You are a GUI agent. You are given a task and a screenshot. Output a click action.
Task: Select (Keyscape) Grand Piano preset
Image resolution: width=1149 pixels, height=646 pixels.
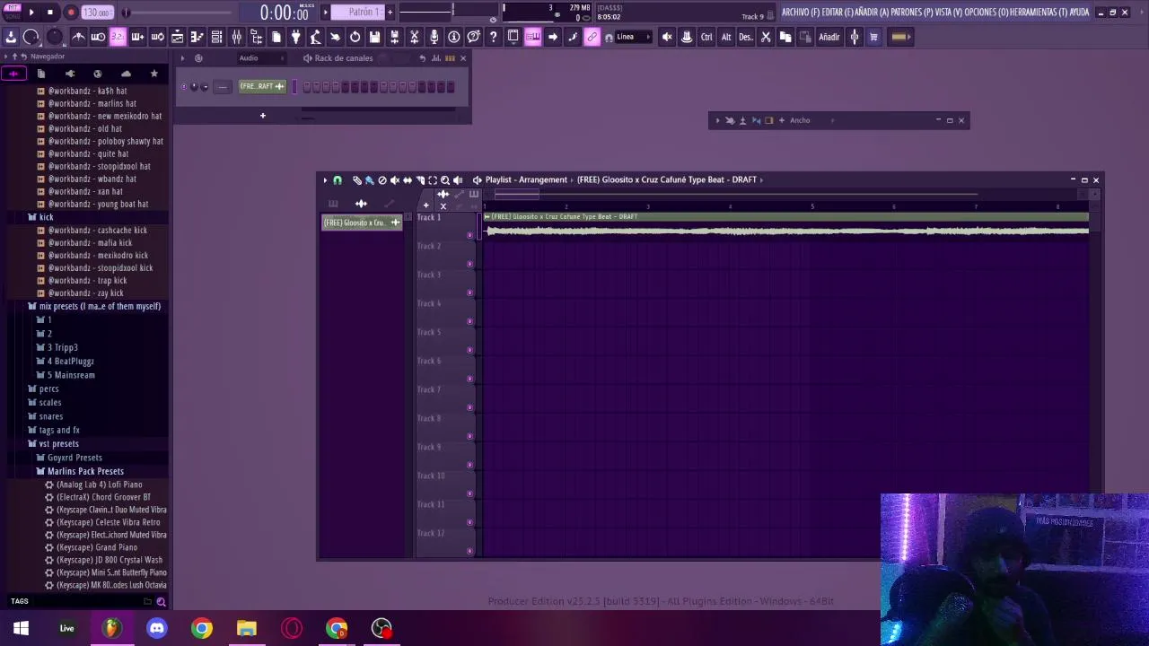coord(92,547)
